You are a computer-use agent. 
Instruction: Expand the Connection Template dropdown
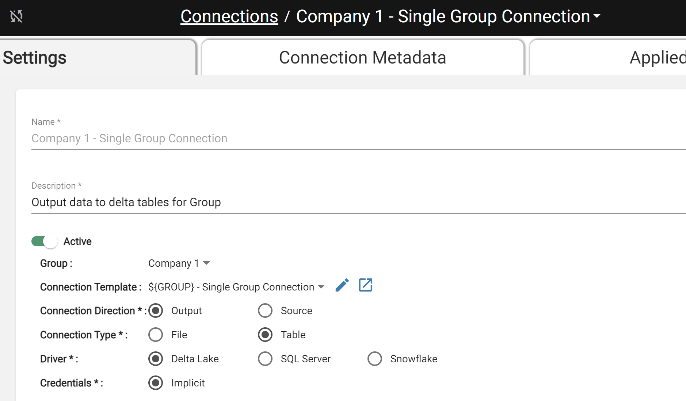coord(236,287)
